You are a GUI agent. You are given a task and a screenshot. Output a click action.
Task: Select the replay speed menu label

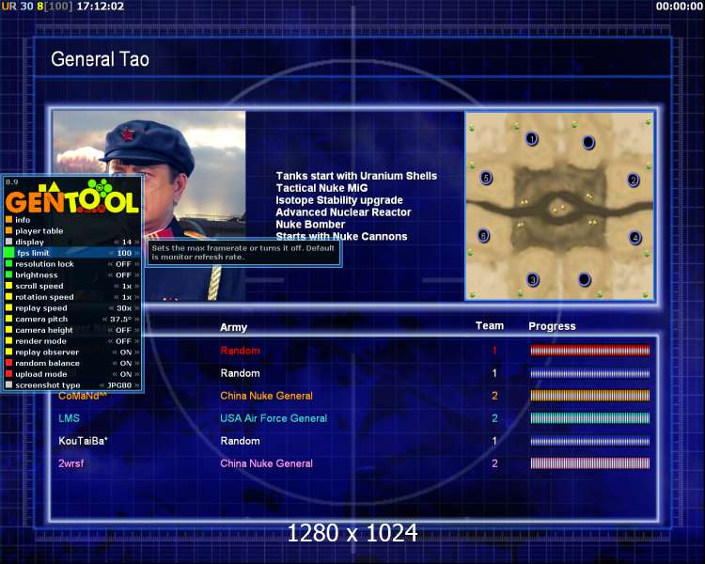coord(41,308)
